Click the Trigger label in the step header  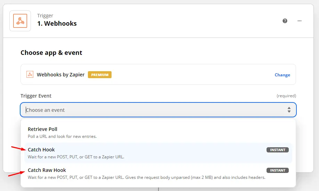(x=45, y=16)
